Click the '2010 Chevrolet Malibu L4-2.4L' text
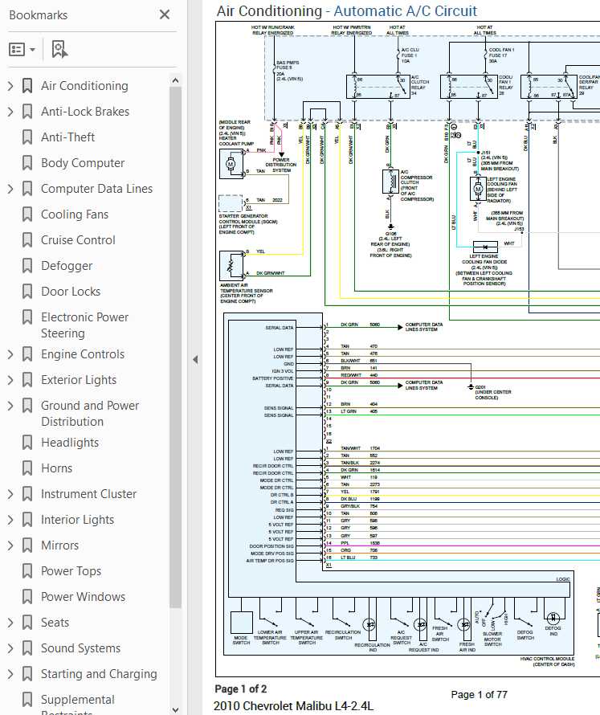This screenshot has height=715, width=600. tap(293, 706)
